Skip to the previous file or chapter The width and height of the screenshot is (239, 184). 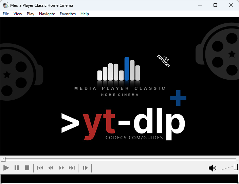tap(40, 168)
